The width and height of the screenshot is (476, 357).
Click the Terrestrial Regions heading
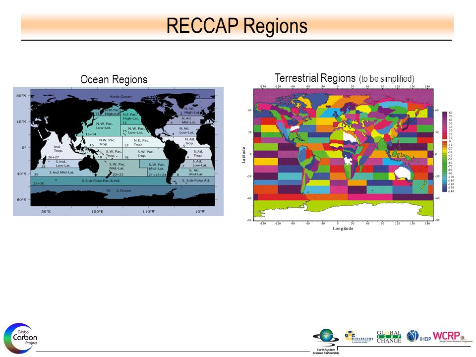pos(315,78)
